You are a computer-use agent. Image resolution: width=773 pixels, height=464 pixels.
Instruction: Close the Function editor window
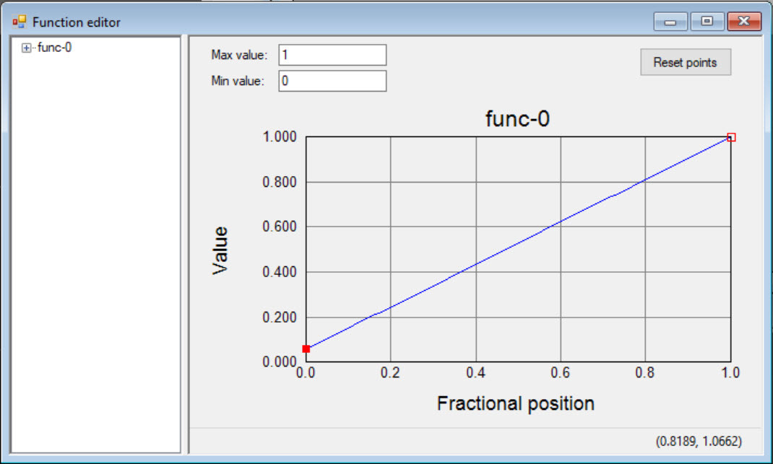[x=744, y=22]
